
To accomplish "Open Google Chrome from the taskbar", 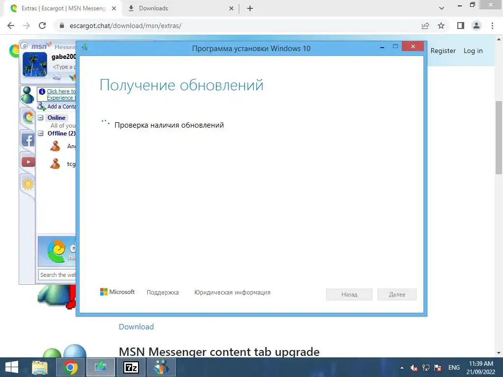I will (x=70, y=367).
